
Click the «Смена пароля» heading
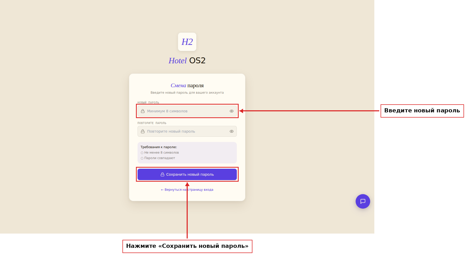pos(187,85)
